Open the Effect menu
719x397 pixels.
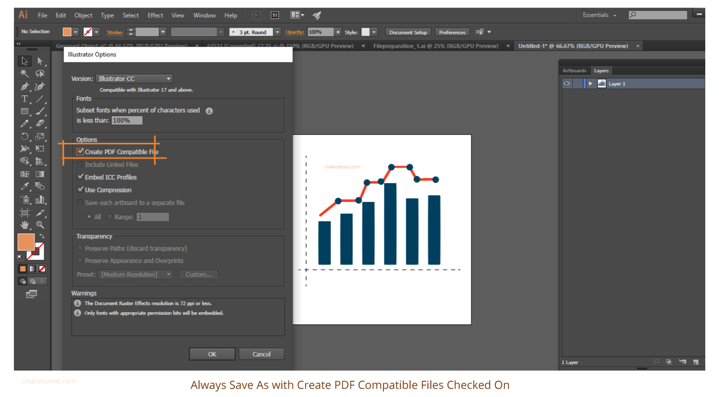click(x=155, y=15)
